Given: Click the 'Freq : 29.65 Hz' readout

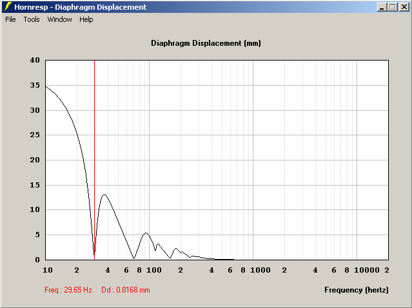Looking at the screenshot, I should [x=68, y=290].
